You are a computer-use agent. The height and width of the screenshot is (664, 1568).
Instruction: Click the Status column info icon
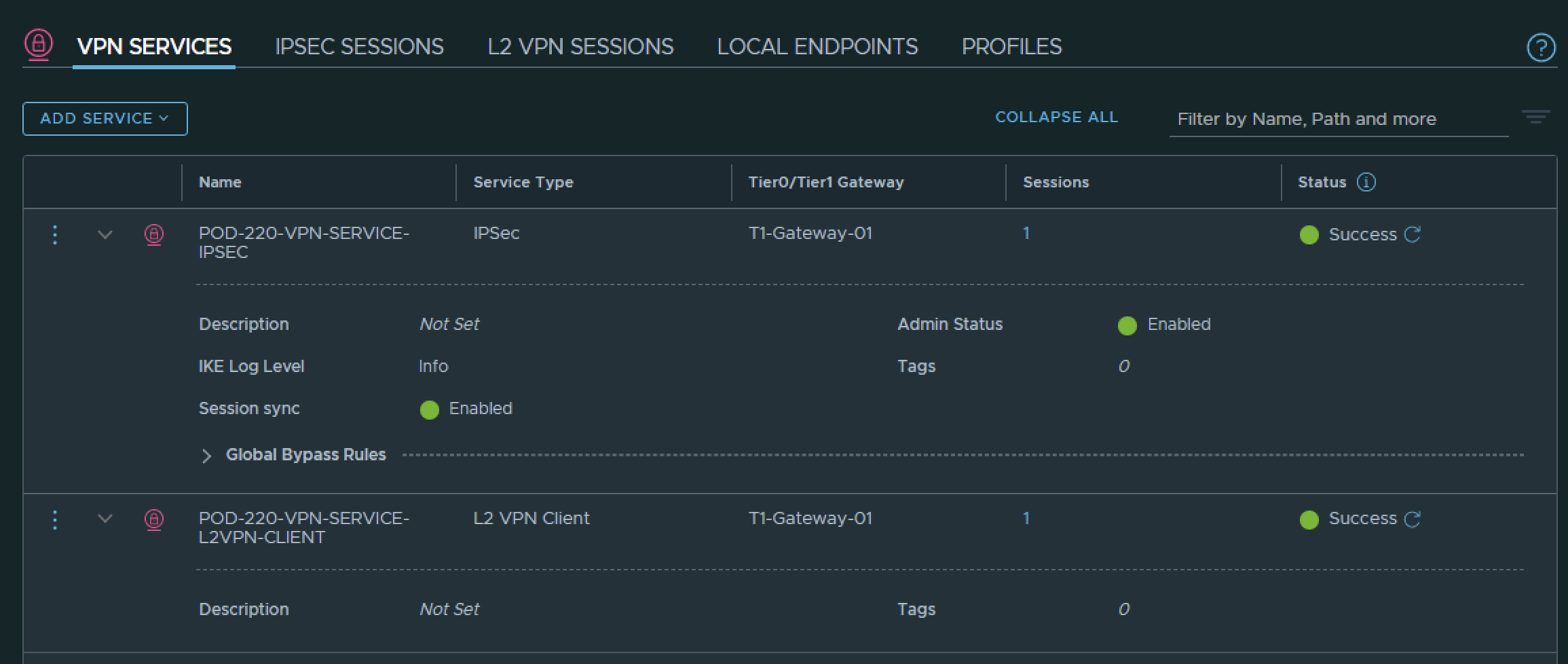1366,182
